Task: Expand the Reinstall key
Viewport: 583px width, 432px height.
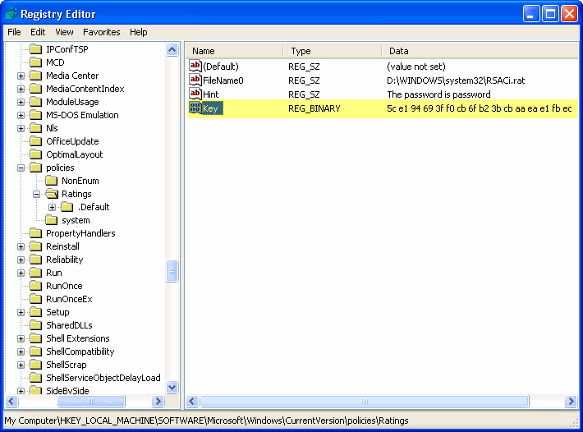Action: click(21, 246)
